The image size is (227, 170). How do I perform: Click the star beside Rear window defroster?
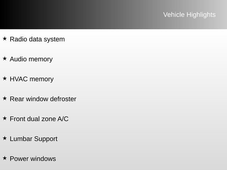pos(5,98)
